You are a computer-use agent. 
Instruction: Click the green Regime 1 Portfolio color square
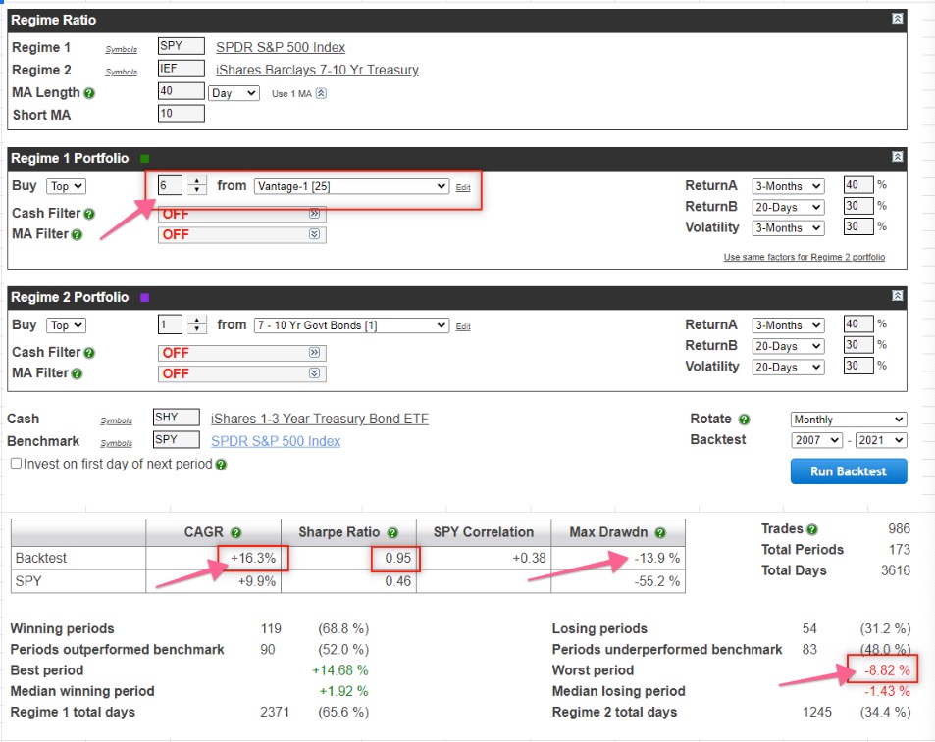[145, 159]
